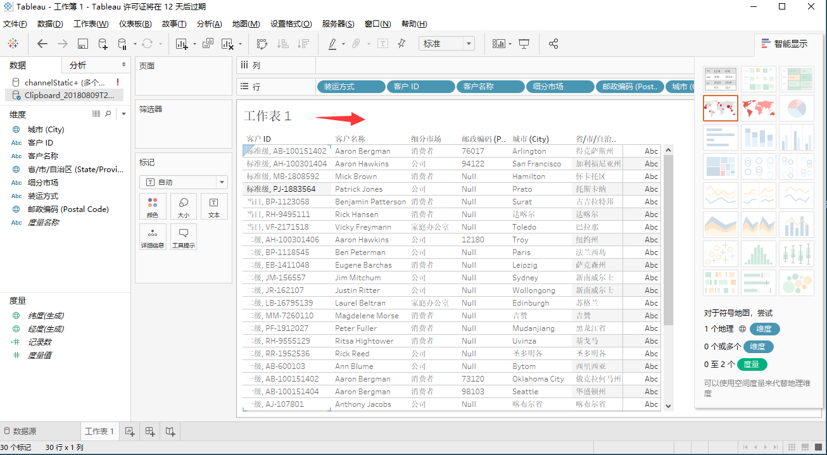Click the fix axes pin icon
The height and width of the screenshot is (455, 827).
(x=401, y=44)
